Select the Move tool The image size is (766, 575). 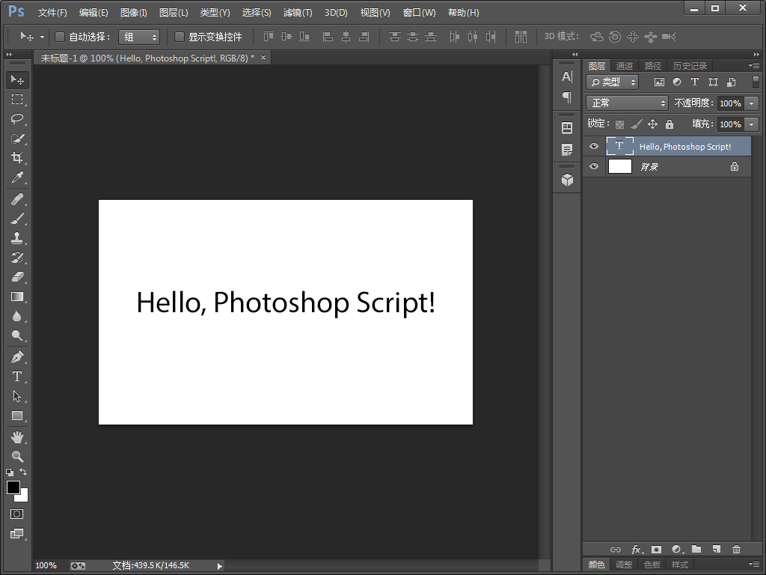17,79
